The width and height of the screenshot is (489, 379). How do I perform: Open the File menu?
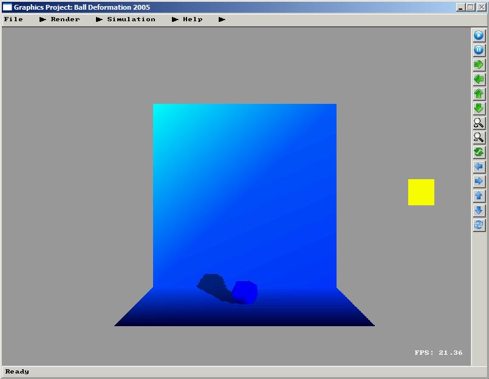coord(13,19)
